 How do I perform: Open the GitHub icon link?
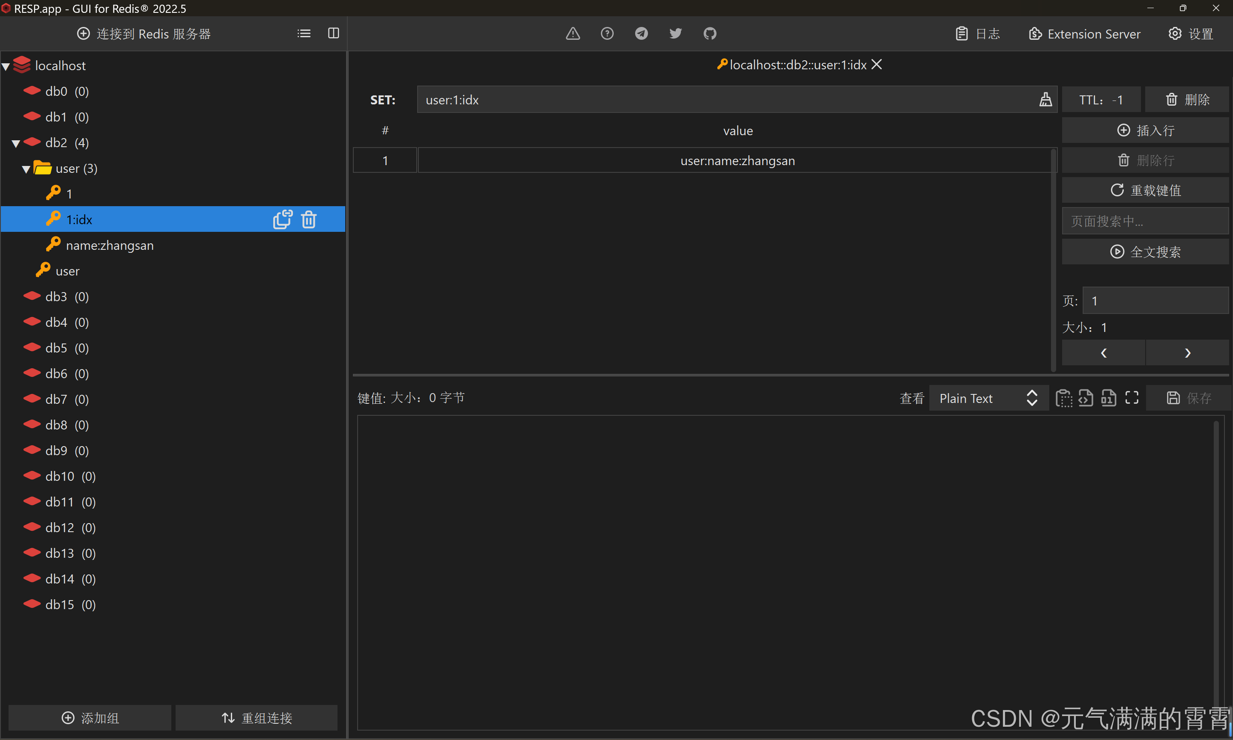point(709,33)
